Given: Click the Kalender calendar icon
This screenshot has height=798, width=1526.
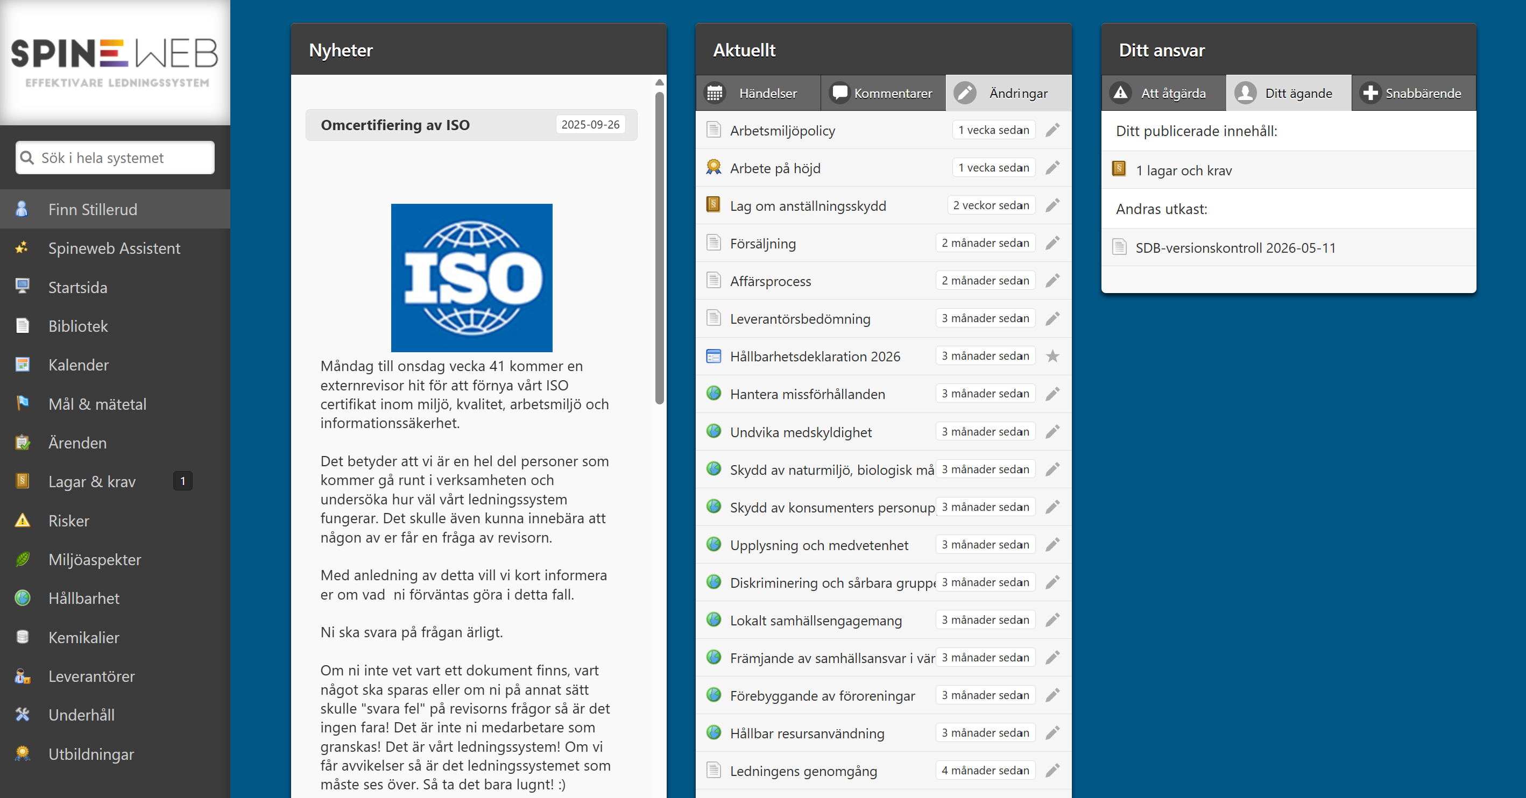Looking at the screenshot, I should 22,365.
